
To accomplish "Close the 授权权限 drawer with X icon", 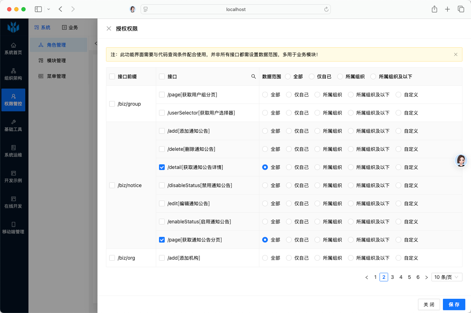I will (109, 28).
